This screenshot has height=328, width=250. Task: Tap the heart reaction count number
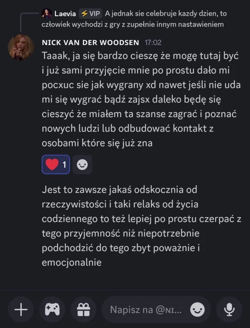point(64,165)
